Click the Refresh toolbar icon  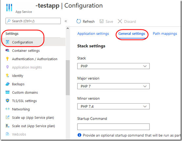pos(79,21)
